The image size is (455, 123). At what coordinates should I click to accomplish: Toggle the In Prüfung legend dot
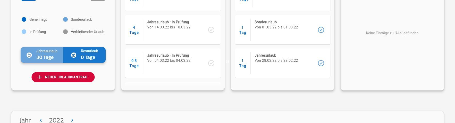point(24,32)
